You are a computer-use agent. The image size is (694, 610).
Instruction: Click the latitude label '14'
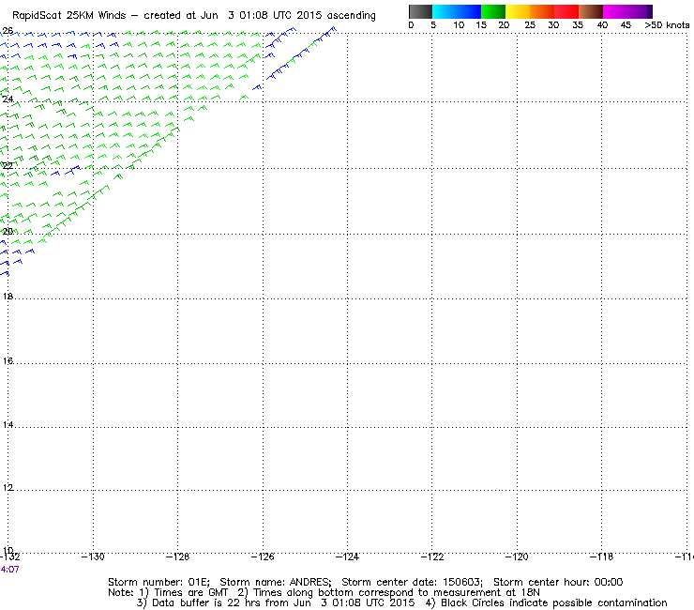(x=8, y=425)
